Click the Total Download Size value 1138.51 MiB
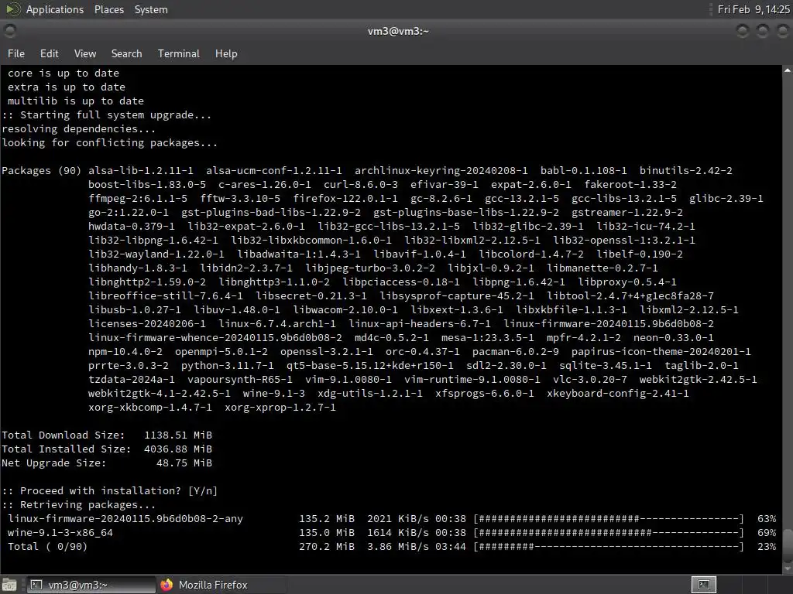This screenshot has height=594, width=793. [x=178, y=435]
